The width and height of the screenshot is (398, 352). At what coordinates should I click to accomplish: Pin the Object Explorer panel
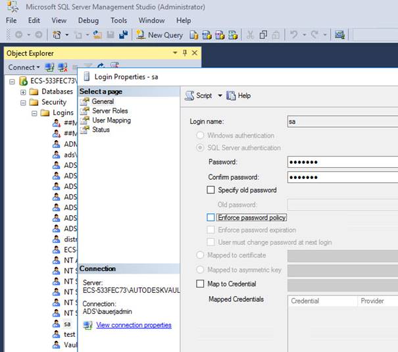(x=185, y=53)
